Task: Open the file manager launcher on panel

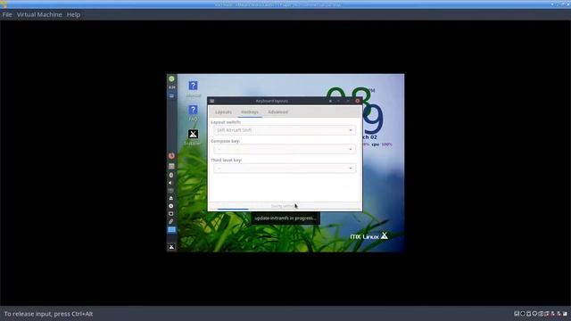Action: (171, 167)
